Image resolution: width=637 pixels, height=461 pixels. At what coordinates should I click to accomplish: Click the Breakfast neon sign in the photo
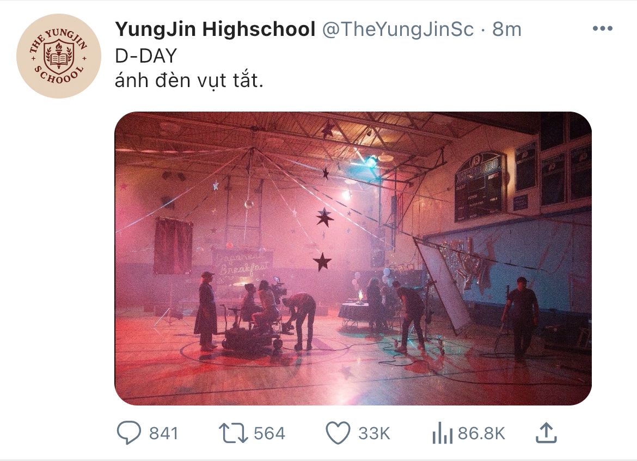point(242,265)
